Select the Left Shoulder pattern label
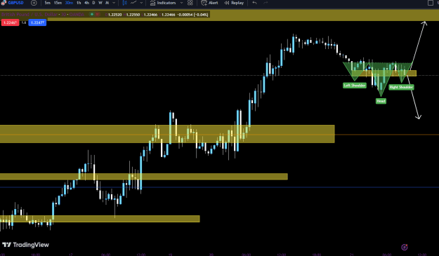The width and height of the screenshot is (439, 256). (355, 86)
